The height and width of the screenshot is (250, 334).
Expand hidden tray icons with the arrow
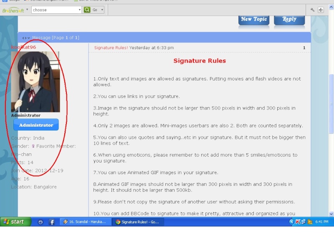[x=291, y=222]
